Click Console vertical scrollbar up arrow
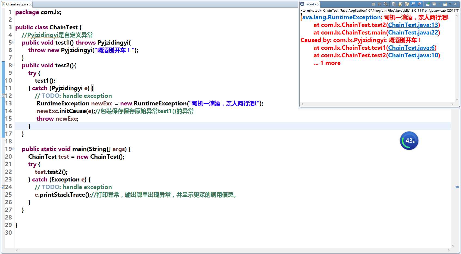This screenshot has width=461, height=254. point(457,16)
